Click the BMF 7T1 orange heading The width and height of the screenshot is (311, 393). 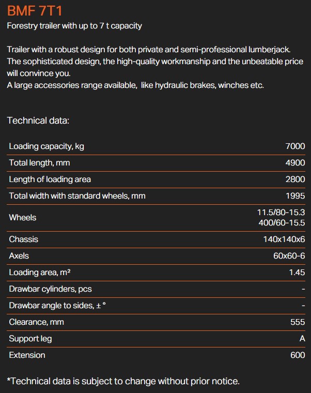pyautogui.click(x=35, y=11)
